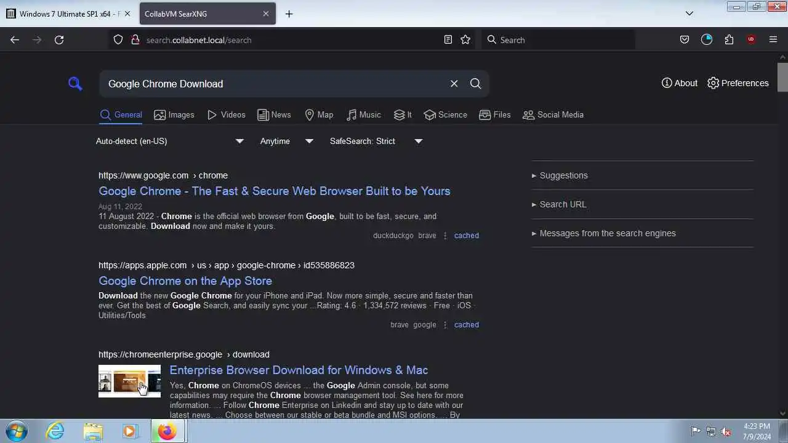Screen dimensions: 788x443
Task: Open Preferences gear link
Action: [738, 83]
